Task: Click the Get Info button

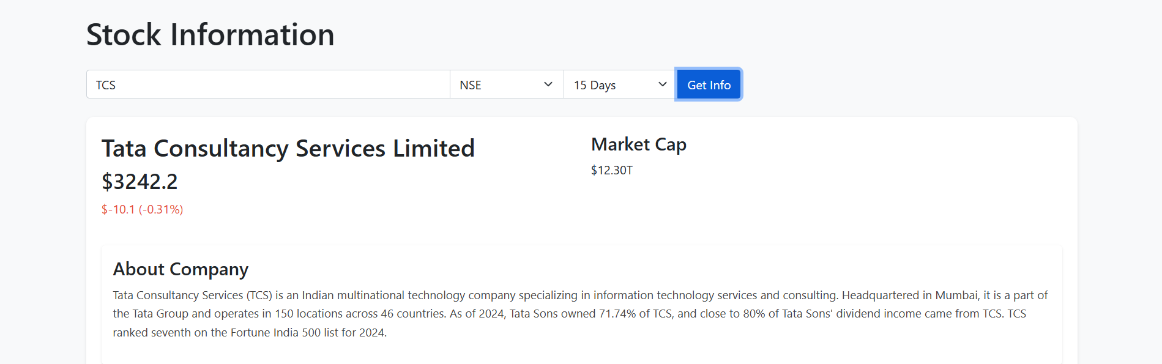Action: (x=709, y=84)
